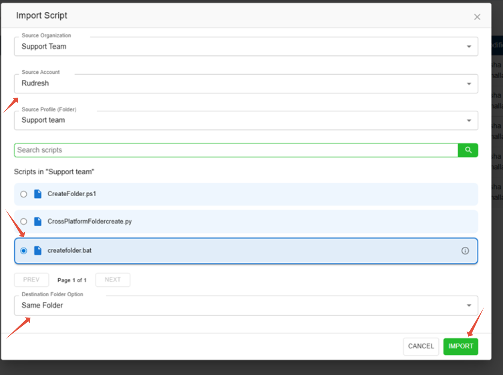The width and height of the screenshot is (503, 375).
Task: Go to the NEXT page
Action: pyautogui.click(x=113, y=280)
